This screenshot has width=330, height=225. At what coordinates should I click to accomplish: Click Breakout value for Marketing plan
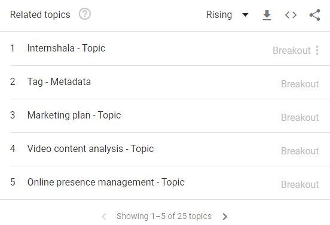click(x=300, y=117)
